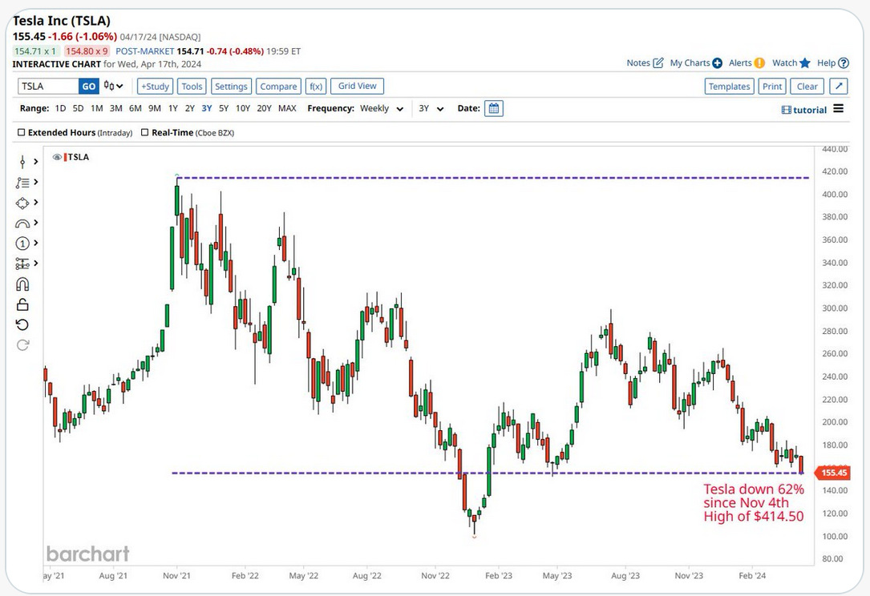The width and height of the screenshot is (870, 596).
Task: Enable the Real-Time Cboe BZX checkbox
Action: click(145, 132)
